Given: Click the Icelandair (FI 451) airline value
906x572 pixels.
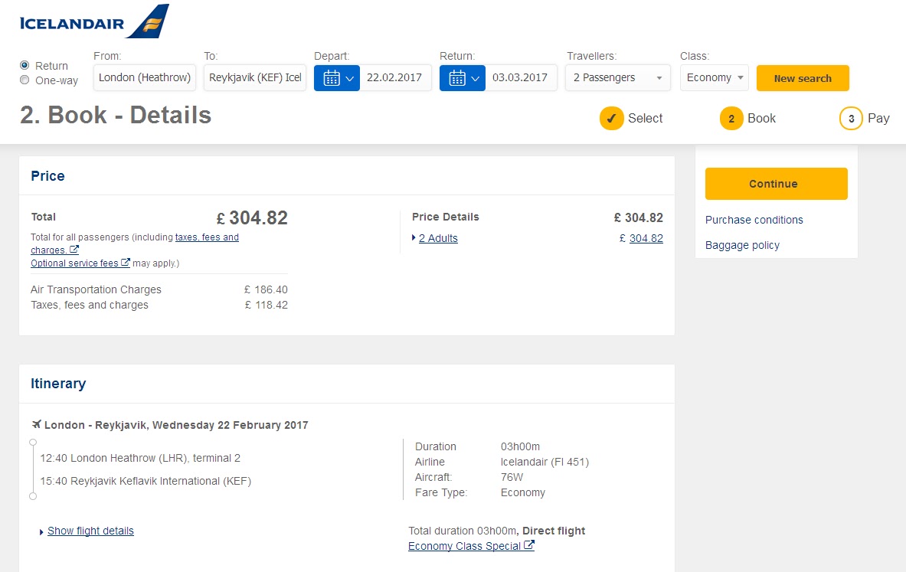Looking at the screenshot, I should [x=545, y=462].
